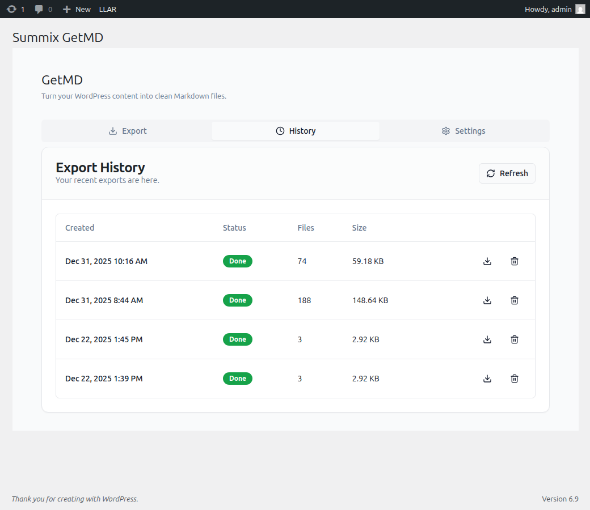The height and width of the screenshot is (510, 590).
Task: Download the Dec 22, 2025 1:45 PM export
Action: pos(487,339)
